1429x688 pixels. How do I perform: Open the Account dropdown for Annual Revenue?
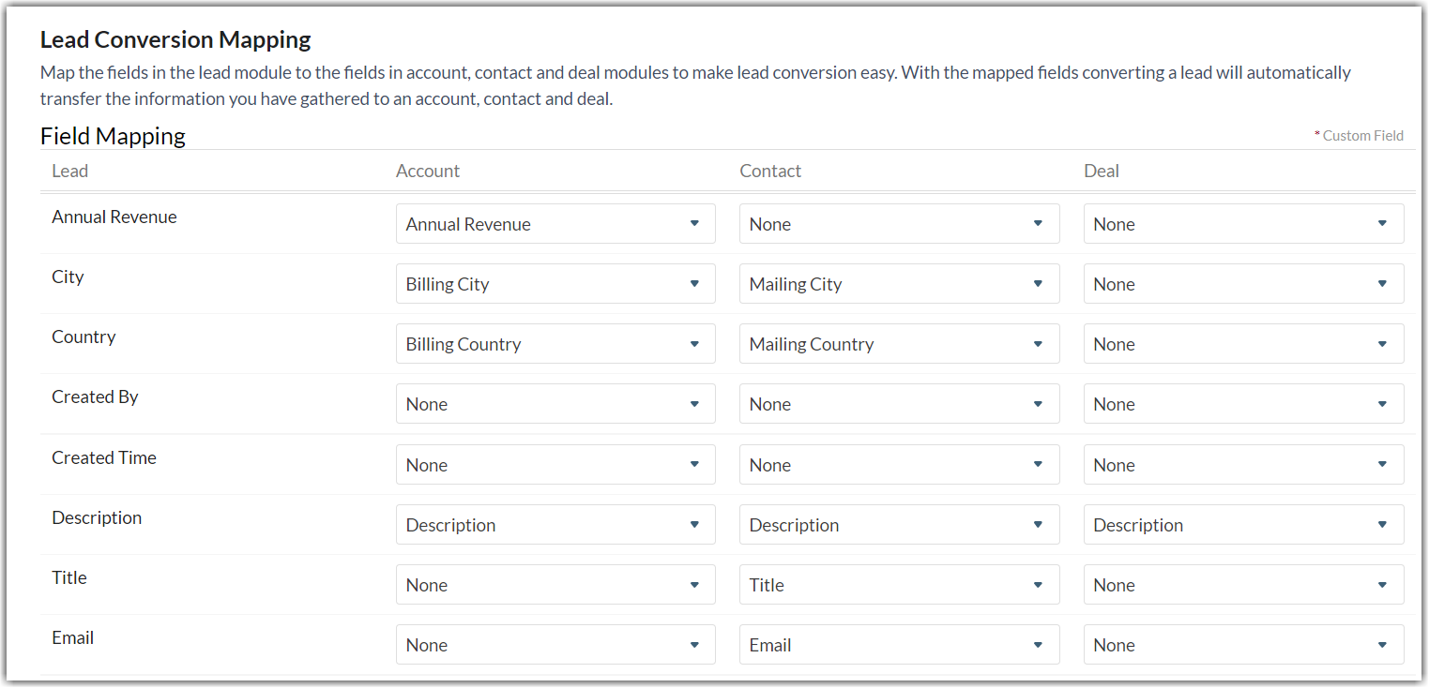[x=555, y=224]
